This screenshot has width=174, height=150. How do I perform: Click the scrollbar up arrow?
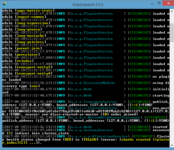[172, 11]
